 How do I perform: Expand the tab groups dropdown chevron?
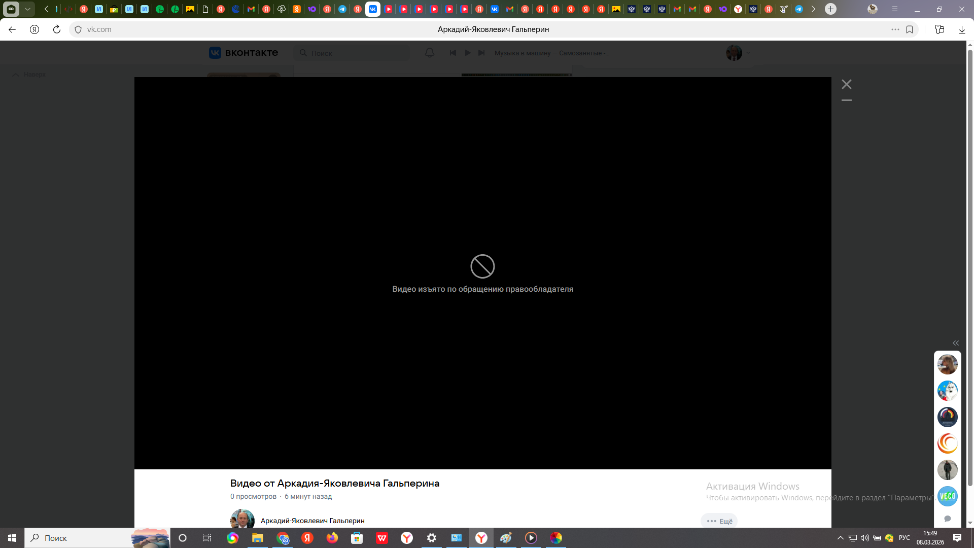point(27,9)
